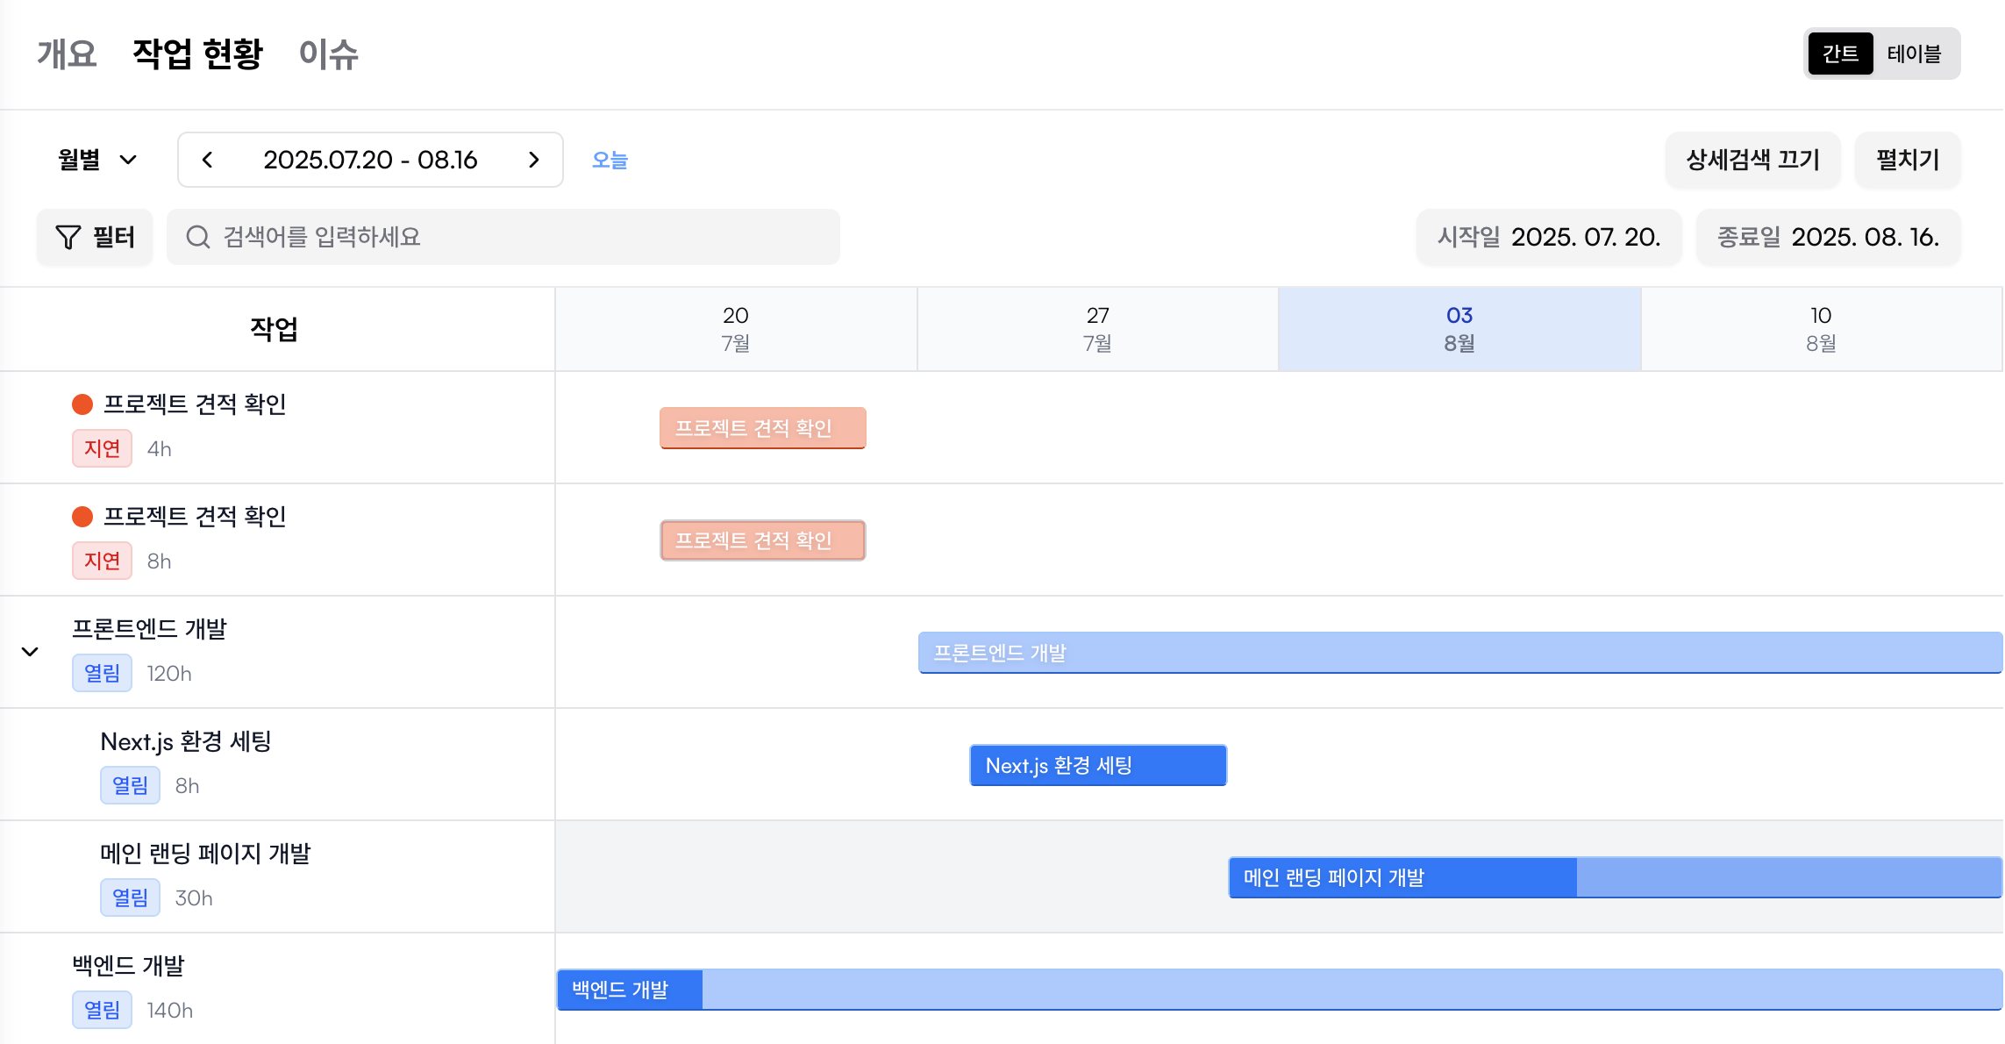Turn off 상세검색 toggle button
Viewport: 2005px width, 1044px height.
coord(1752,160)
